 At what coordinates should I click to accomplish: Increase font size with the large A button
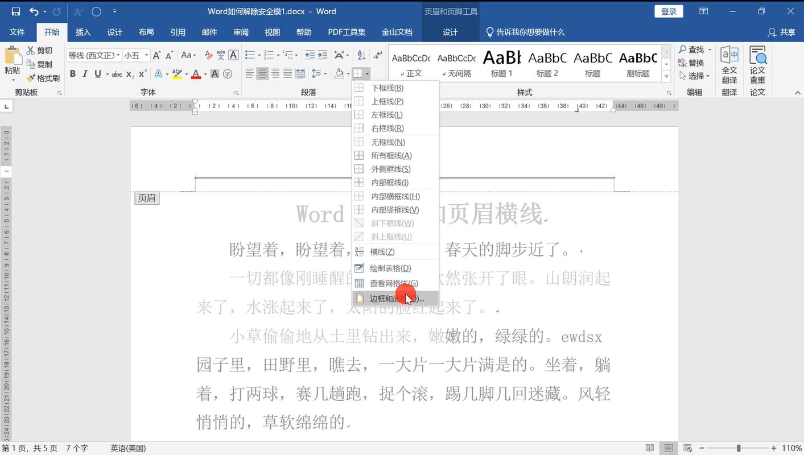coord(156,55)
